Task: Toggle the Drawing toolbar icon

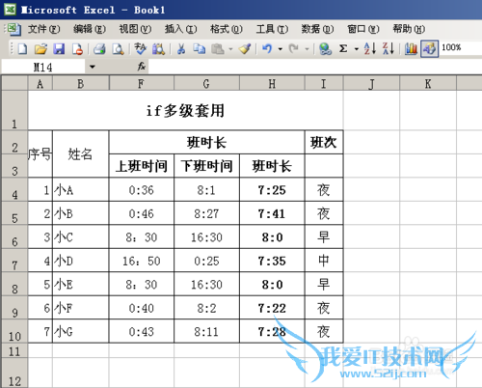Action: tap(430, 49)
